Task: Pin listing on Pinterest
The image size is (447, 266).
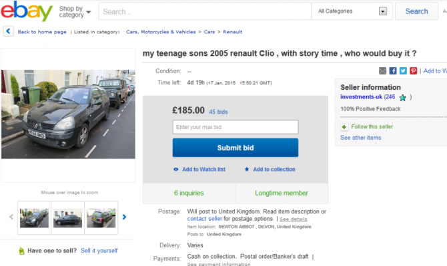Action: pyautogui.click(x=414, y=70)
